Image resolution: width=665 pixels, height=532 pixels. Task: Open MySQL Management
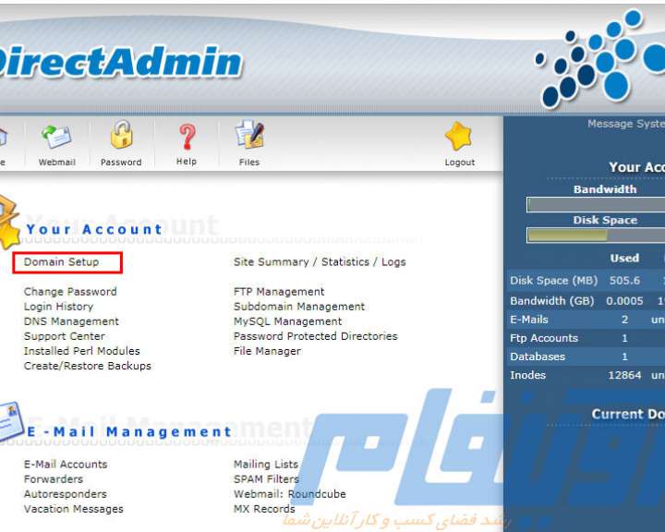click(288, 321)
